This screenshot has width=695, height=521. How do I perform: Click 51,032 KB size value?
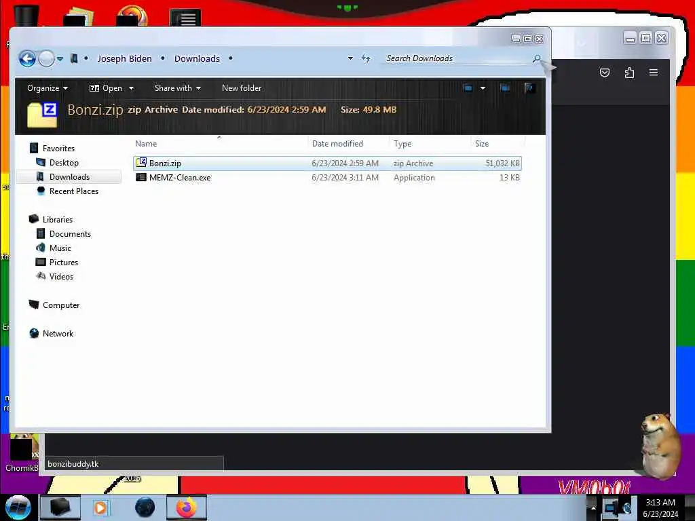click(x=502, y=163)
